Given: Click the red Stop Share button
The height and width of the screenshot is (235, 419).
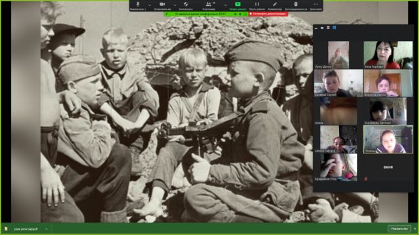Looking at the screenshot, I should [x=268, y=14].
